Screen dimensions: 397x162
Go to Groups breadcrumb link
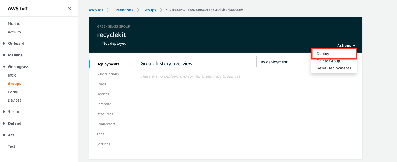pos(150,10)
